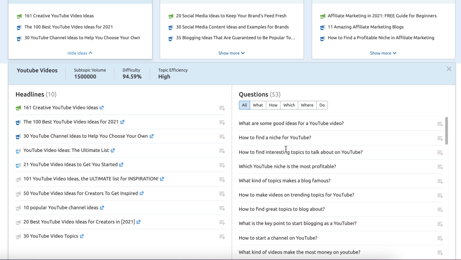This screenshot has width=461, height=260.
Task: Show more under affiliate marketing card
Action: click(383, 53)
